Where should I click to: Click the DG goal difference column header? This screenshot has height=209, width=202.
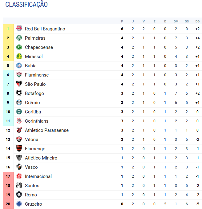tap(197, 21)
